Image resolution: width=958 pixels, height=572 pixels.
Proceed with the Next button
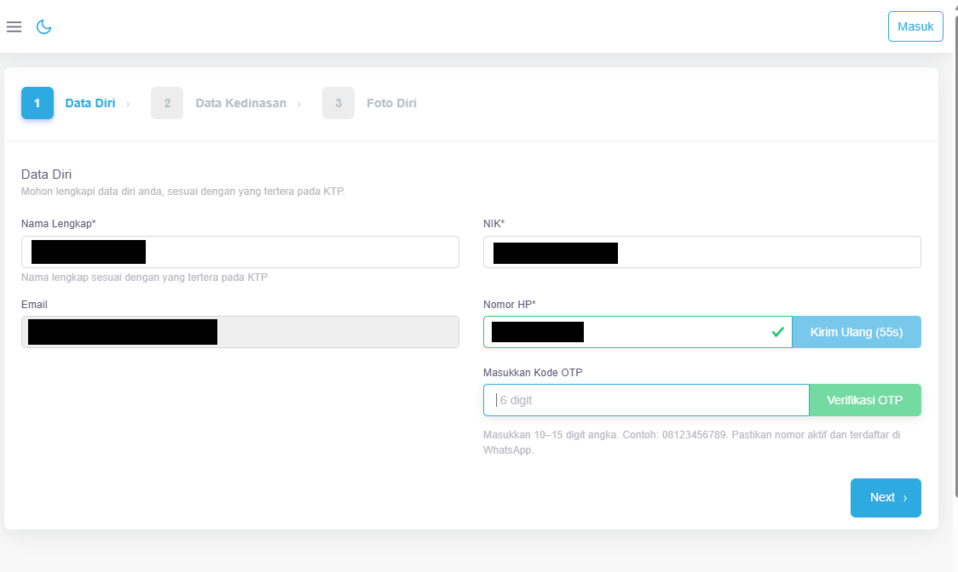886,498
